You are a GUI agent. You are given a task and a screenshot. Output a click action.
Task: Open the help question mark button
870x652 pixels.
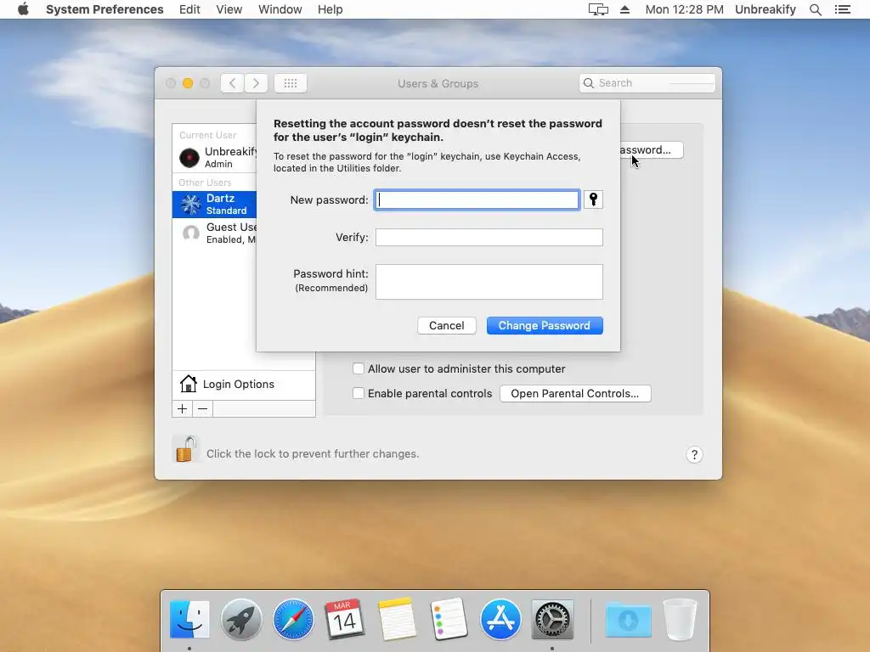coord(694,455)
